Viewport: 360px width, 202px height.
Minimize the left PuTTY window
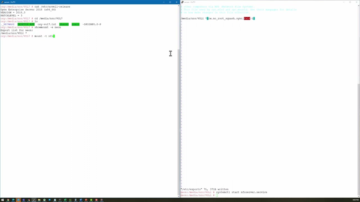tap(164, 2)
